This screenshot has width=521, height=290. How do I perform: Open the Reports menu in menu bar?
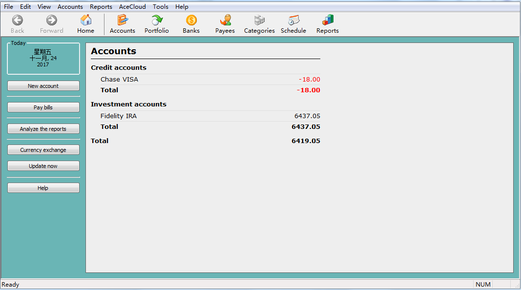pyautogui.click(x=101, y=7)
